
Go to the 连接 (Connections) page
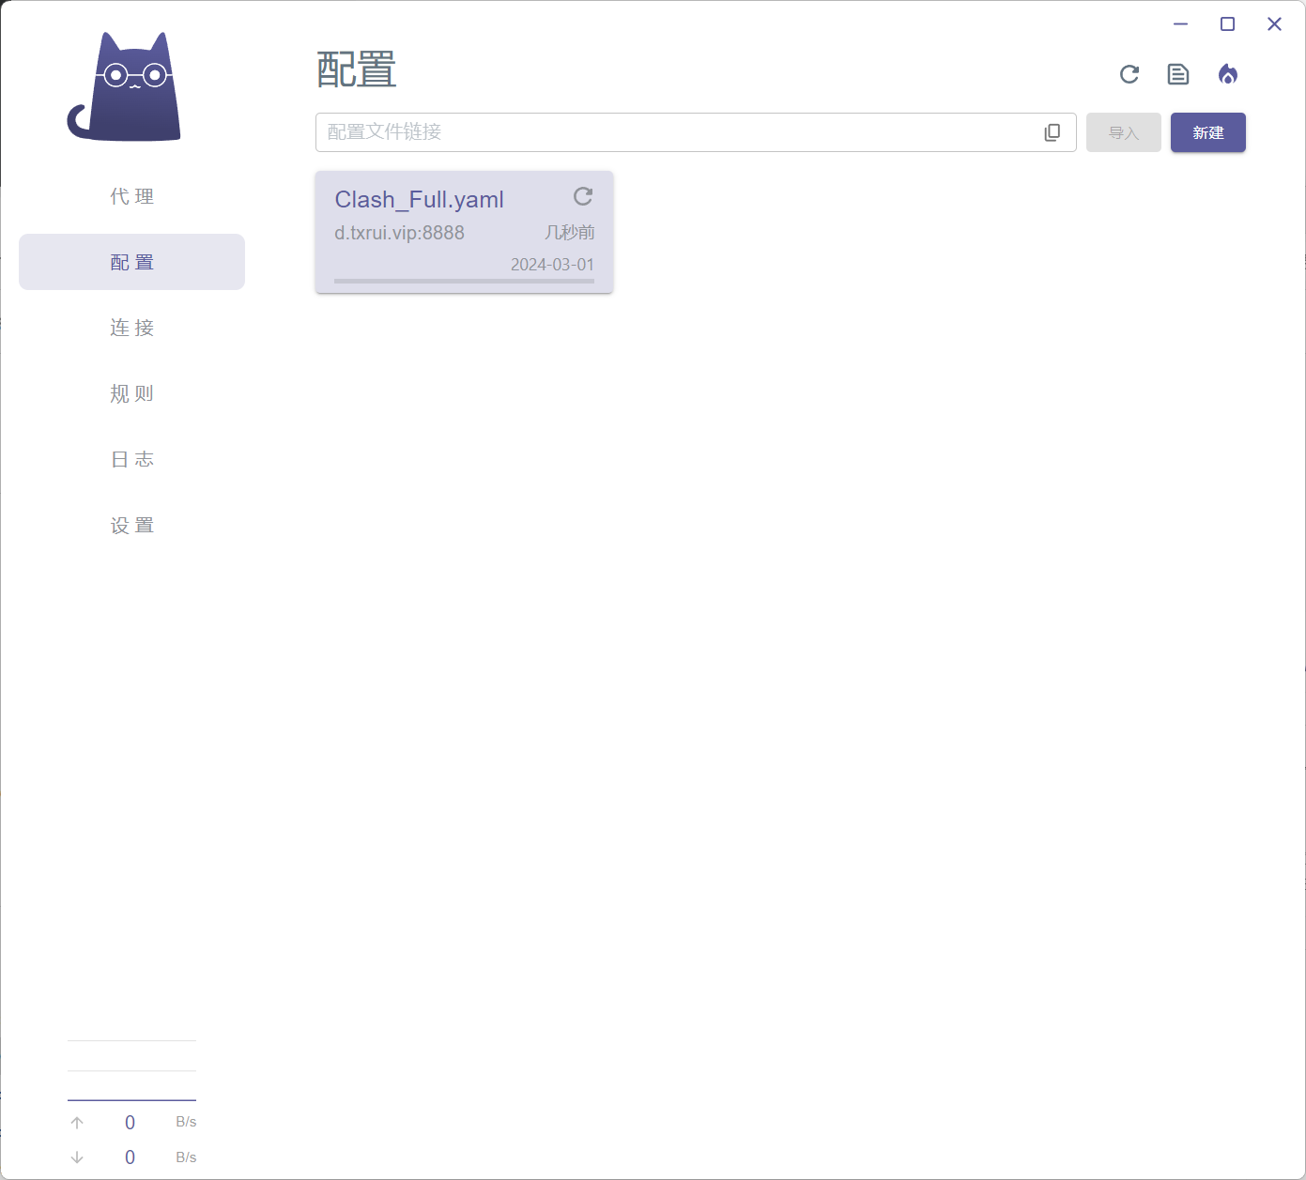click(x=131, y=328)
